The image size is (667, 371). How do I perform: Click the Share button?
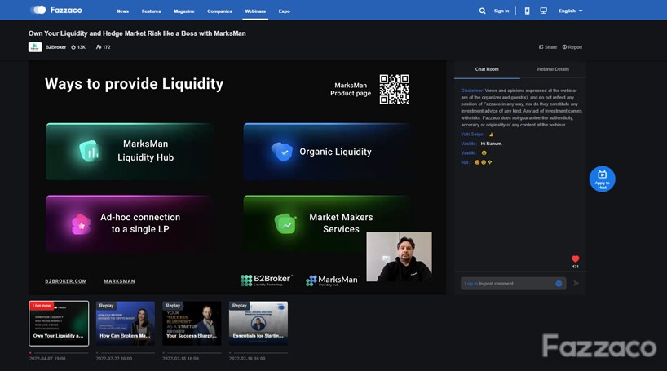point(548,47)
